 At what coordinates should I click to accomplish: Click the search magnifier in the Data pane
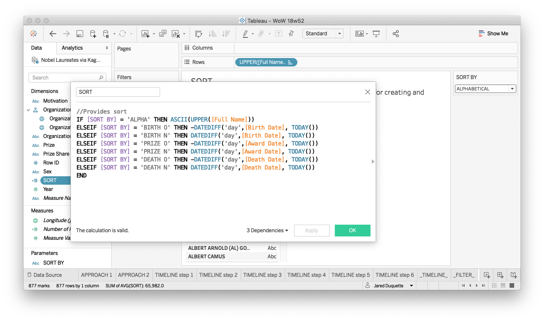pos(101,78)
